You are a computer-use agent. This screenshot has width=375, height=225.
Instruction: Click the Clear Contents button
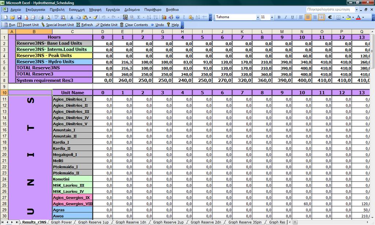[x=134, y=25]
